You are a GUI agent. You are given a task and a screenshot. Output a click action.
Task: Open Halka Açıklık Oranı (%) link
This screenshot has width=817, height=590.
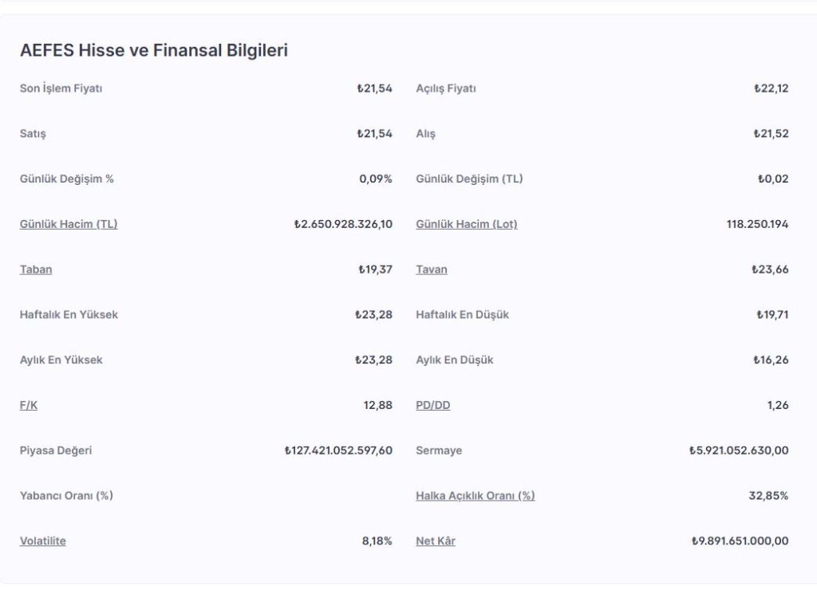pyautogui.click(x=476, y=496)
